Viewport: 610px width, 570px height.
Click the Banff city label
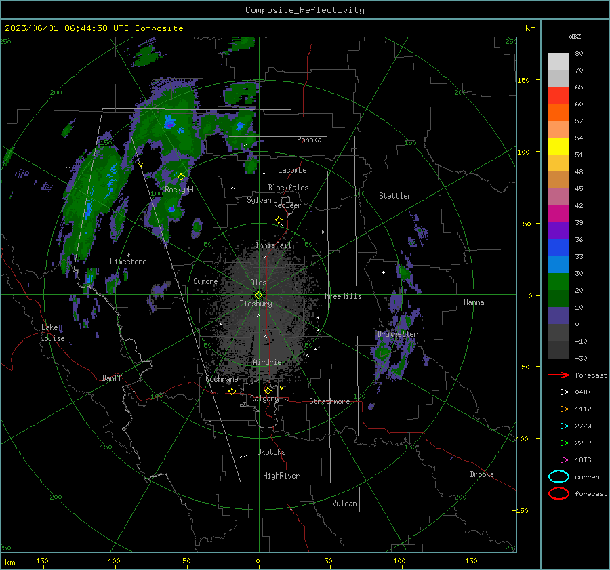click(x=112, y=378)
